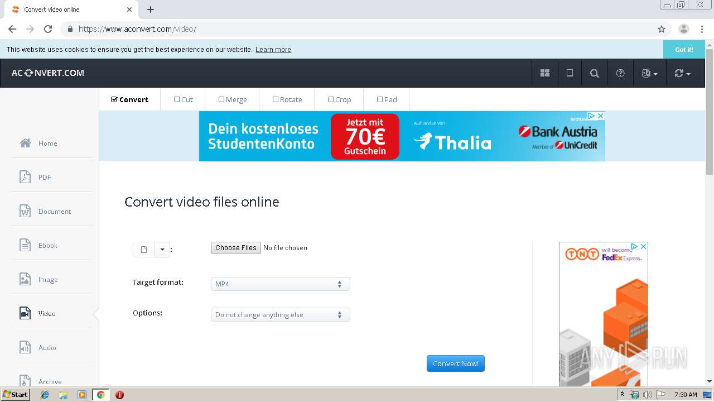The image size is (714, 402).
Task: Click Got it! cookie button
Action: (684, 50)
